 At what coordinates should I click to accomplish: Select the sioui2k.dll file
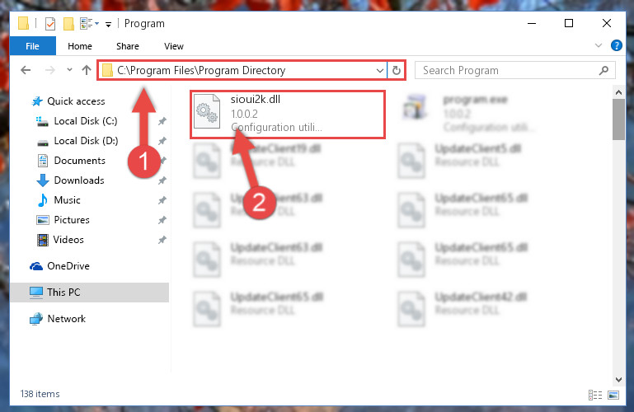click(288, 115)
